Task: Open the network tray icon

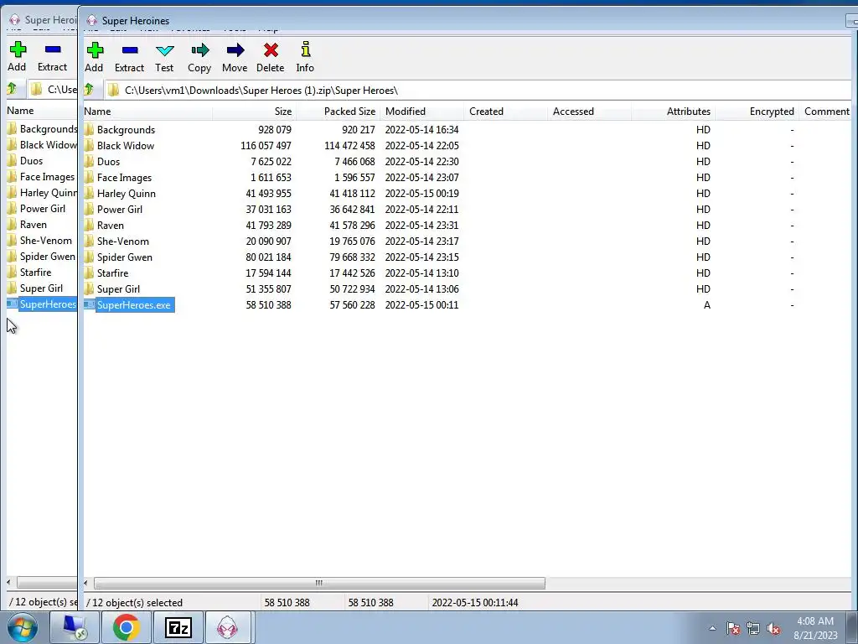Action: 753,628
